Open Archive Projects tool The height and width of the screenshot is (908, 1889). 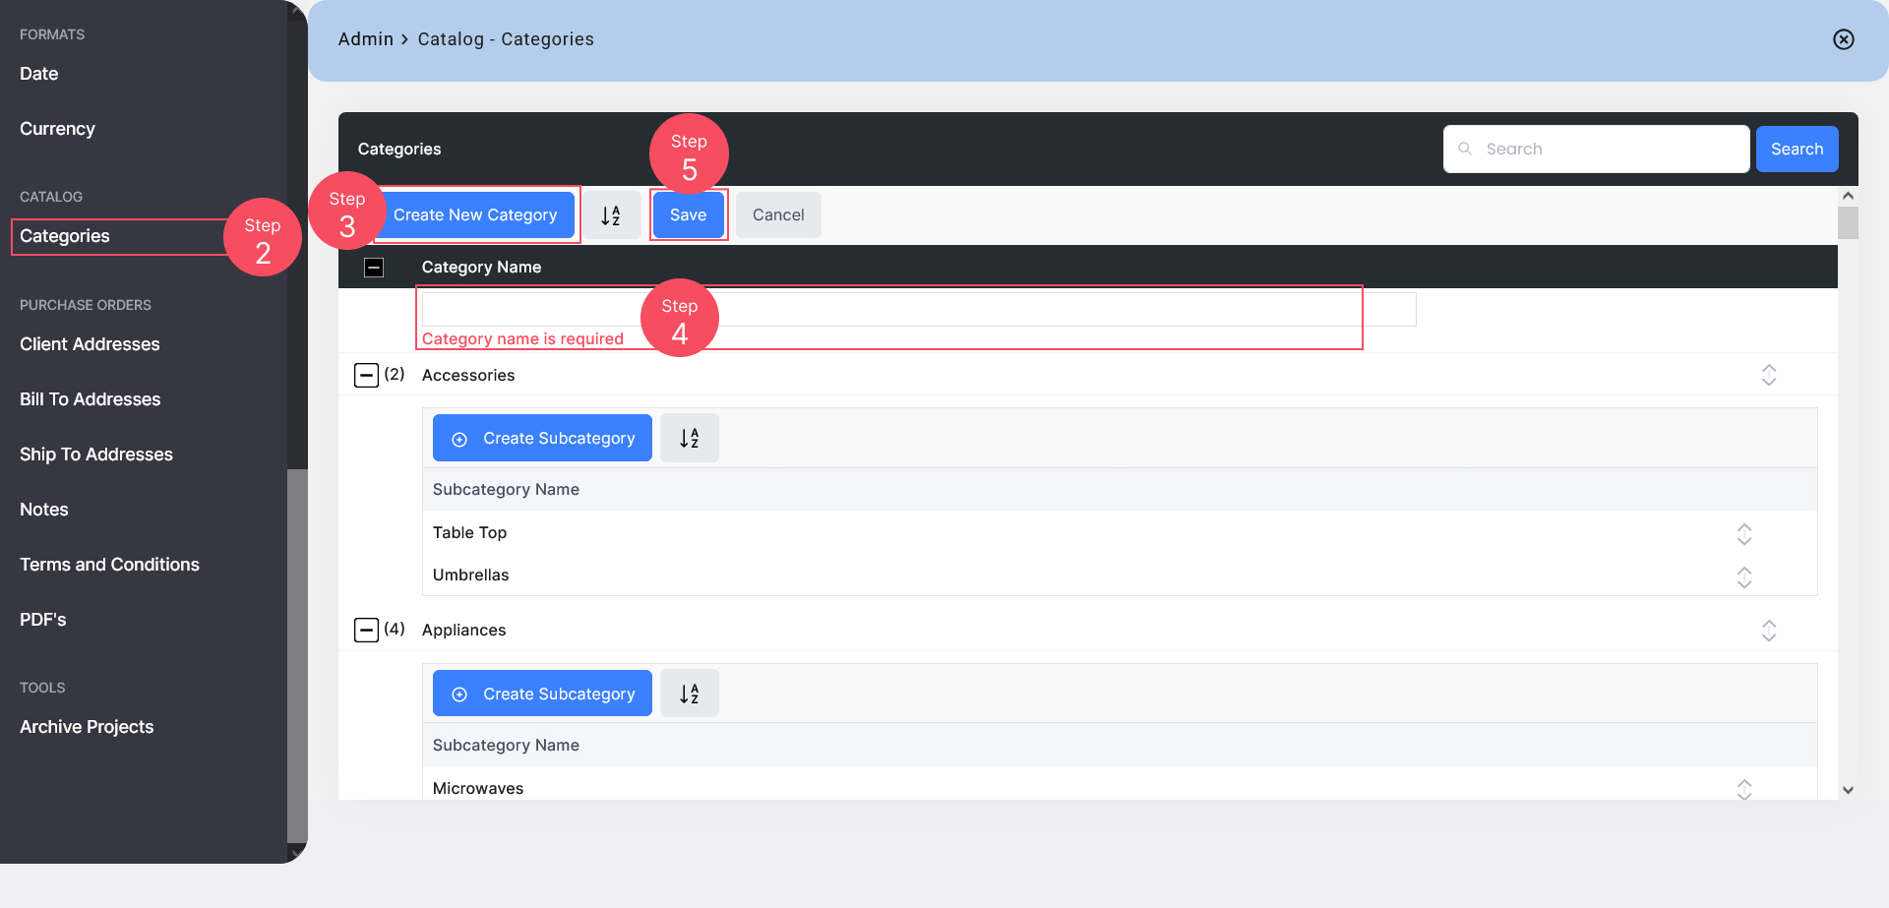click(87, 727)
